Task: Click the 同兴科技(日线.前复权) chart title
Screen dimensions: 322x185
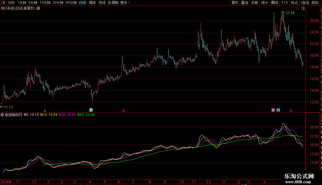Action: click(x=18, y=9)
